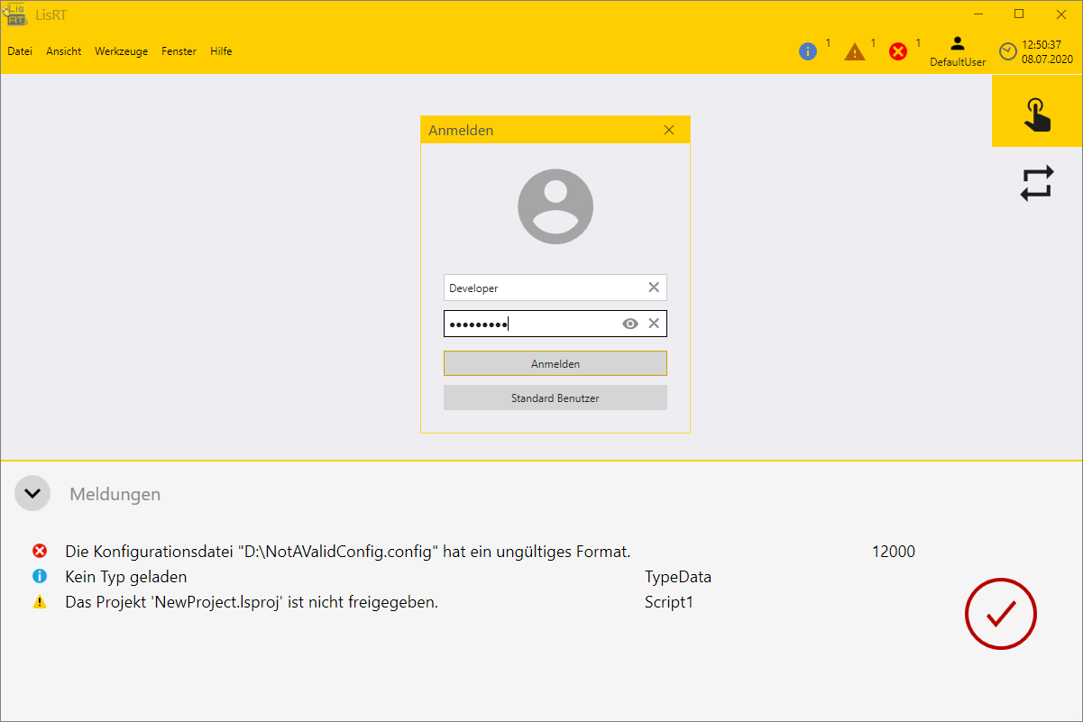The height and width of the screenshot is (722, 1083).
Task: Click the red checkmark acknowledge circle
Action: (x=1000, y=614)
